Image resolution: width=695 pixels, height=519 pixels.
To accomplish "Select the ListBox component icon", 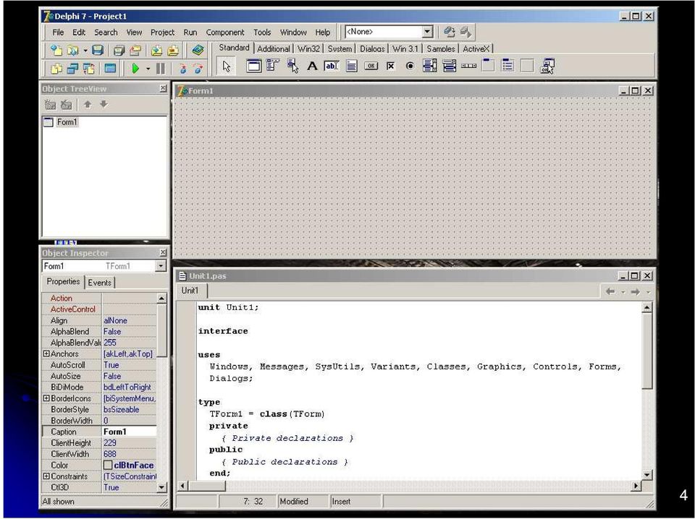I will [x=429, y=66].
